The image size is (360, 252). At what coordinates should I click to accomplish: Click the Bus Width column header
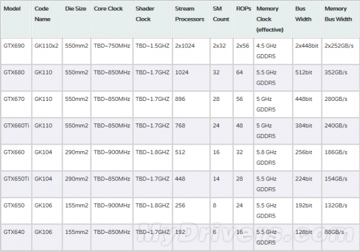(x=307, y=19)
